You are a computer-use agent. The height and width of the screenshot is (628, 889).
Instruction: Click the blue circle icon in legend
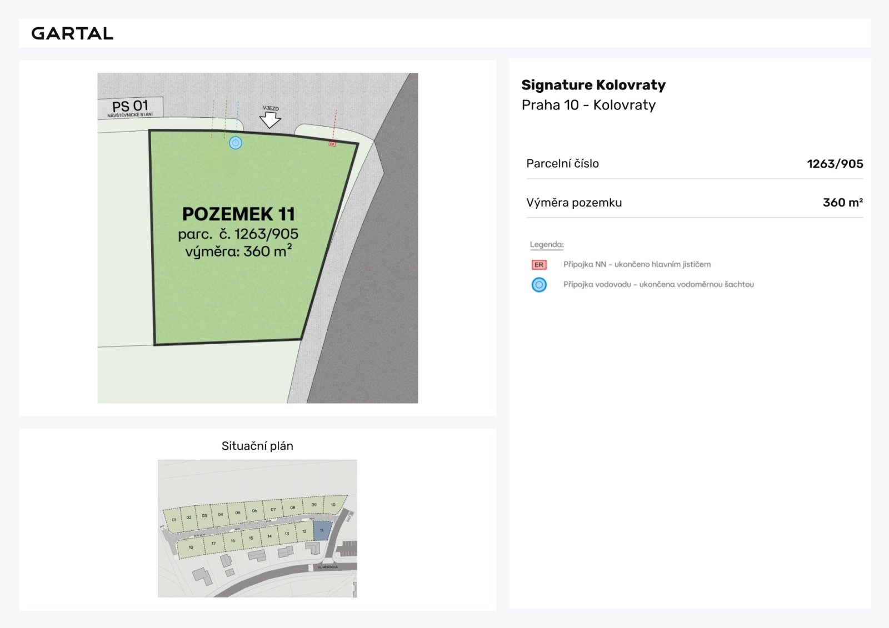(x=539, y=285)
